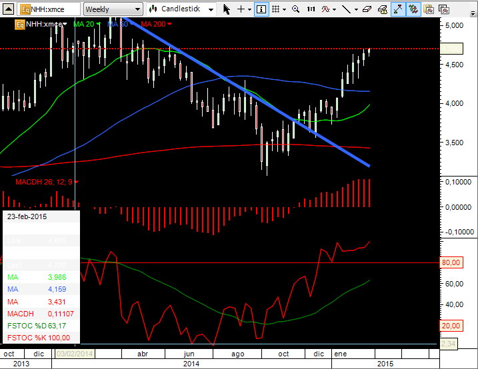Edit the NHH:xmce instrument field

[49, 9]
